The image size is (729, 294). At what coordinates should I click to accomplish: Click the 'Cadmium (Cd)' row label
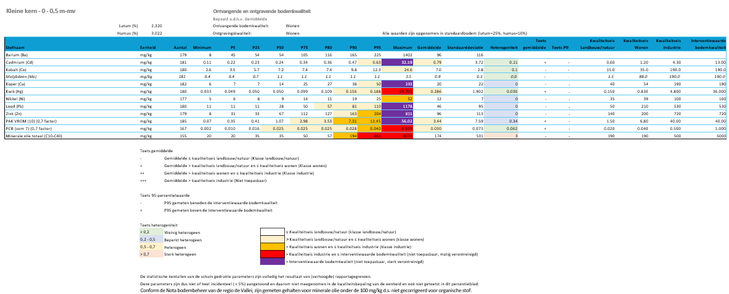coord(19,63)
